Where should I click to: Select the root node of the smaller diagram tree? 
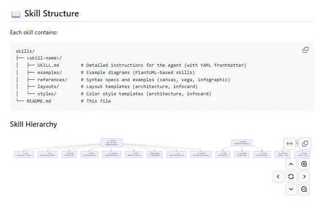click(240, 142)
